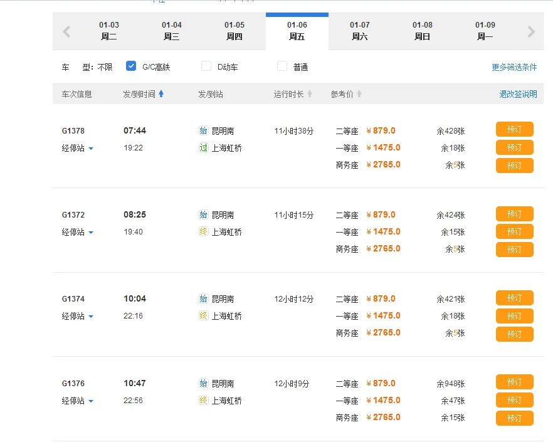Enable the D动车 filter checkbox
The image size is (553, 442).
[x=206, y=65]
